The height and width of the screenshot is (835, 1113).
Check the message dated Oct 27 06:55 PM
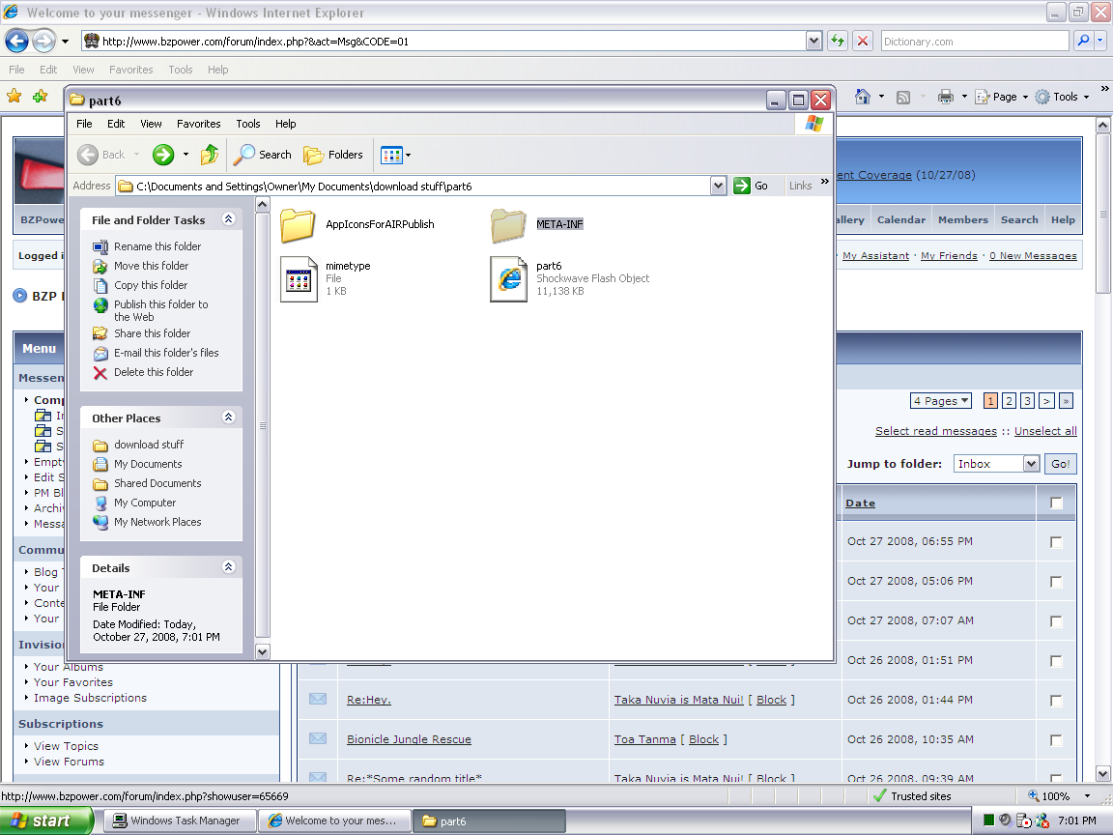coord(1056,542)
